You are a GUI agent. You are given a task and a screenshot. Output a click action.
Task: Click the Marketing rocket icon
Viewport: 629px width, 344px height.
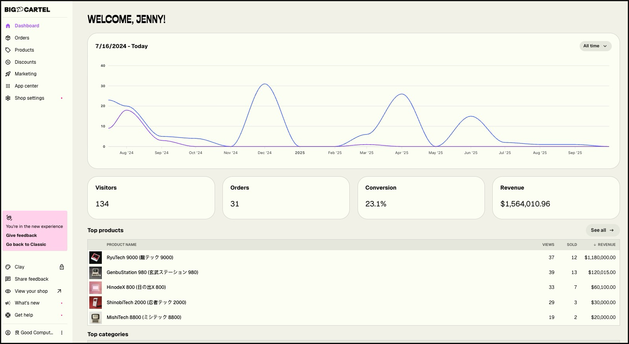tap(8, 74)
